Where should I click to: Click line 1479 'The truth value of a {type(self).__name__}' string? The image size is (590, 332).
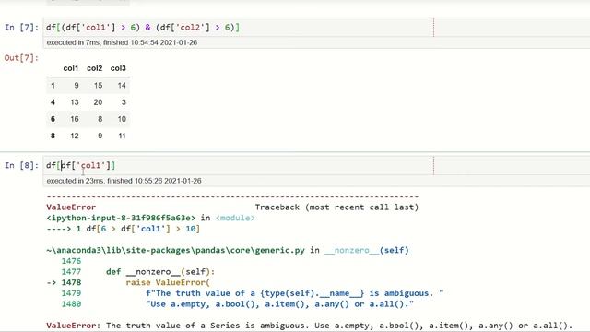295,293
